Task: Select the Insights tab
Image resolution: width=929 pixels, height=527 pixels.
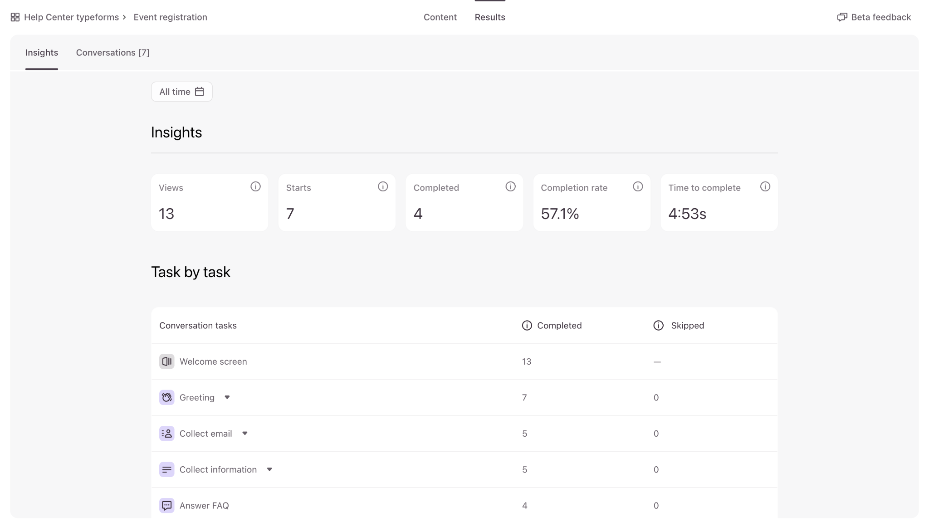Action: pos(42,53)
